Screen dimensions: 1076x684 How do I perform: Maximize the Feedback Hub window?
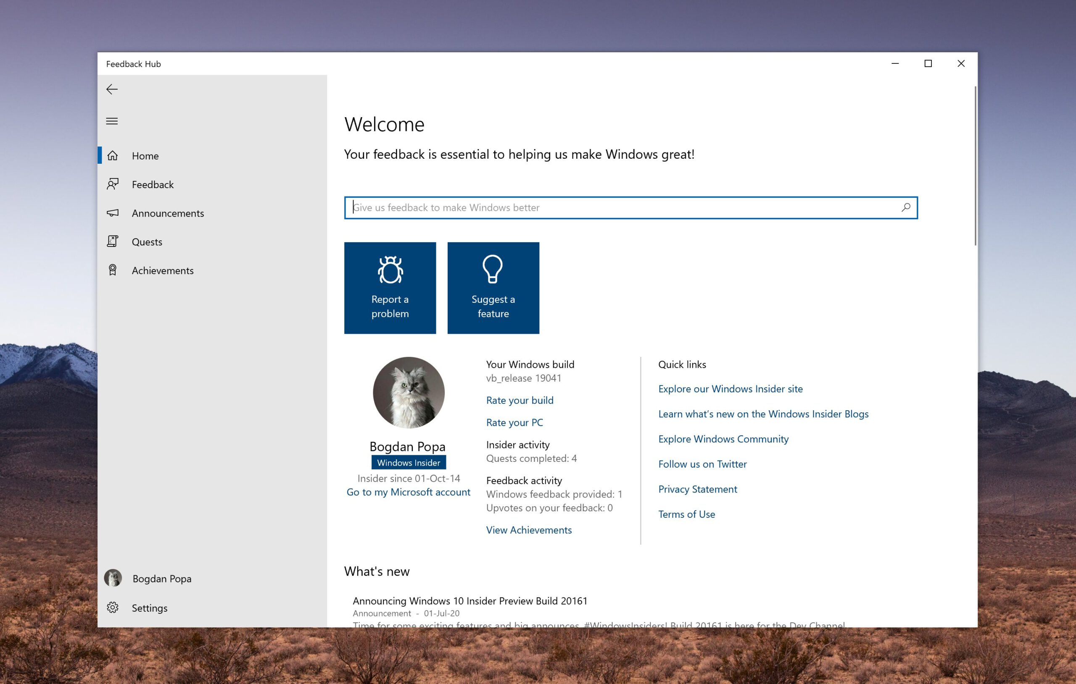click(928, 63)
